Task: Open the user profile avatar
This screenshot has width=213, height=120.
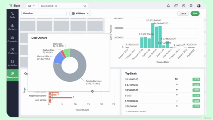Action: click(199, 6)
